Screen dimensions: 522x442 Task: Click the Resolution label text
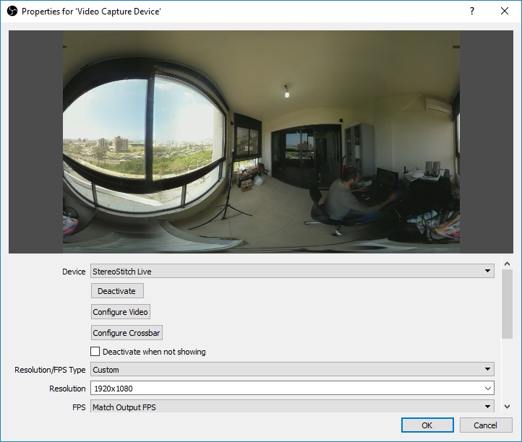coord(67,389)
